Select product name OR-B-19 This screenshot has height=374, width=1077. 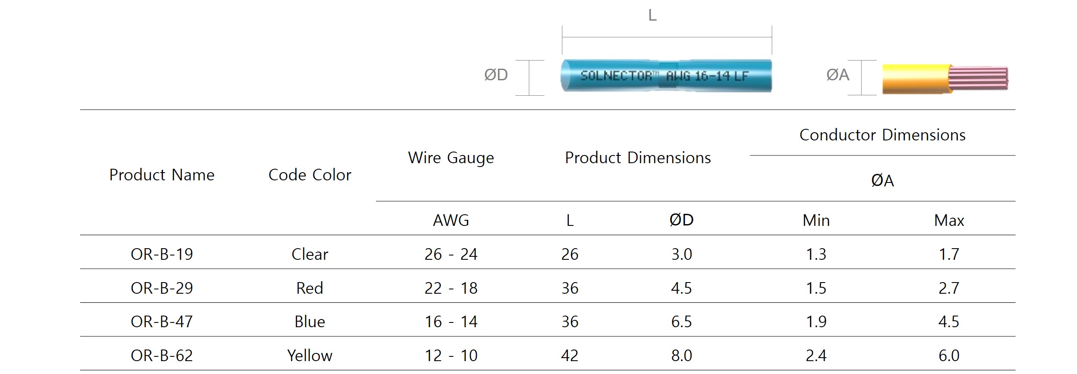[162, 254]
